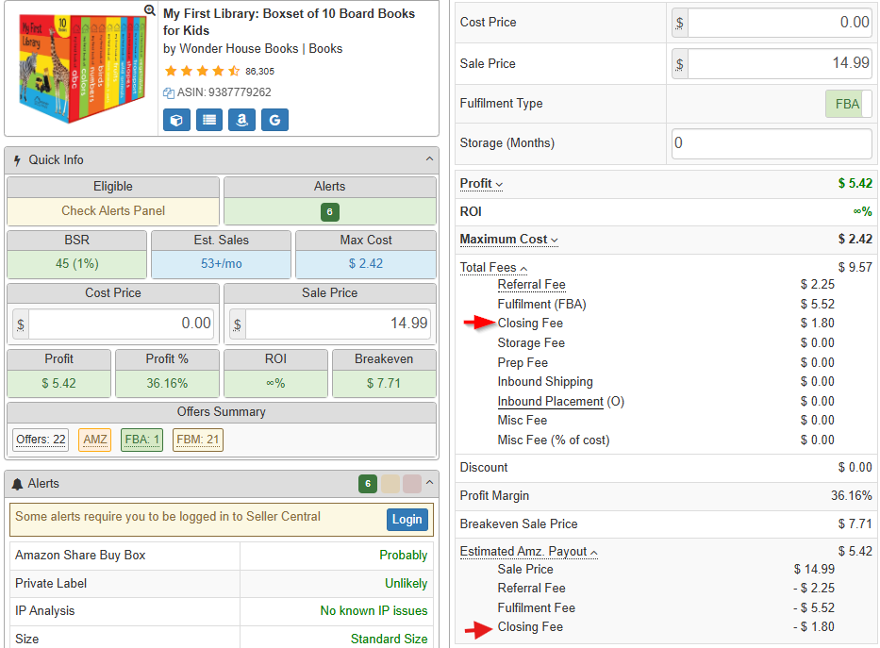
Task: Select the list view icon under the ASIN
Action: click(208, 120)
